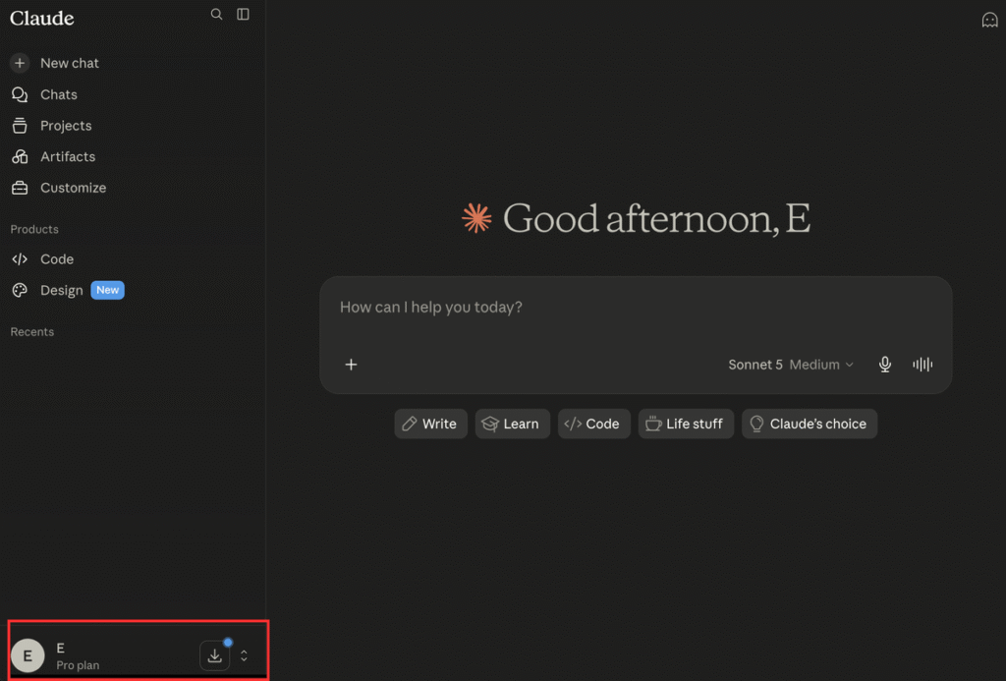Start a New chat
This screenshot has width=1006, height=681.
tap(55, 63)
